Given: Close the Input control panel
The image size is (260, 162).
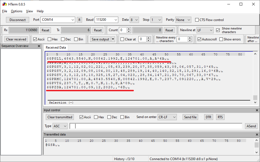Looking at the screenshot, I should [257, 110].
